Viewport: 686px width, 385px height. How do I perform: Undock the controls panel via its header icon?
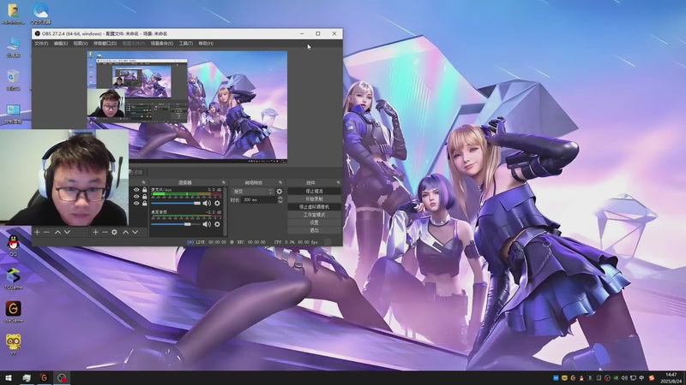tap(338, 182)
